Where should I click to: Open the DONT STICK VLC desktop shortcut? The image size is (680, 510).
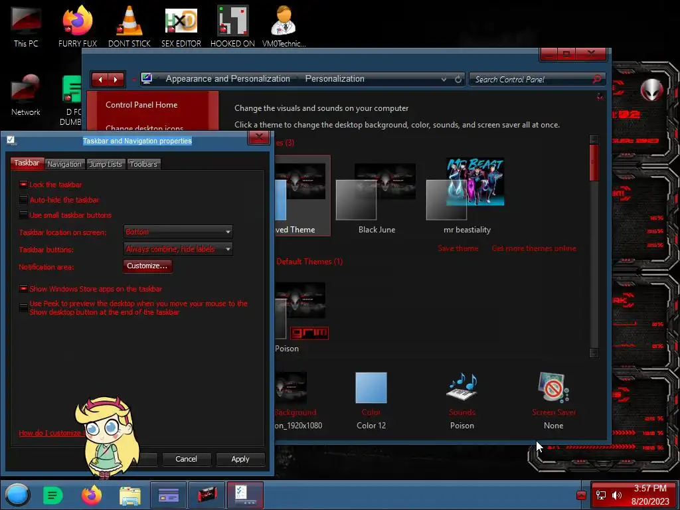tap(129, 26)
